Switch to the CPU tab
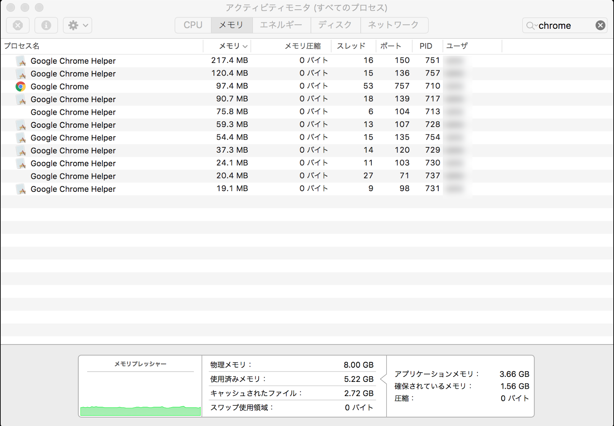614x426 pixels. [x=193, y=25]
